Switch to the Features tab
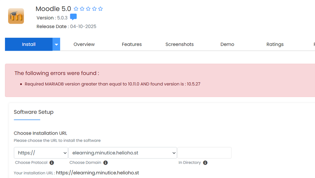The width and height of the screenshot is (315, 178). click(x=132, y=44)
